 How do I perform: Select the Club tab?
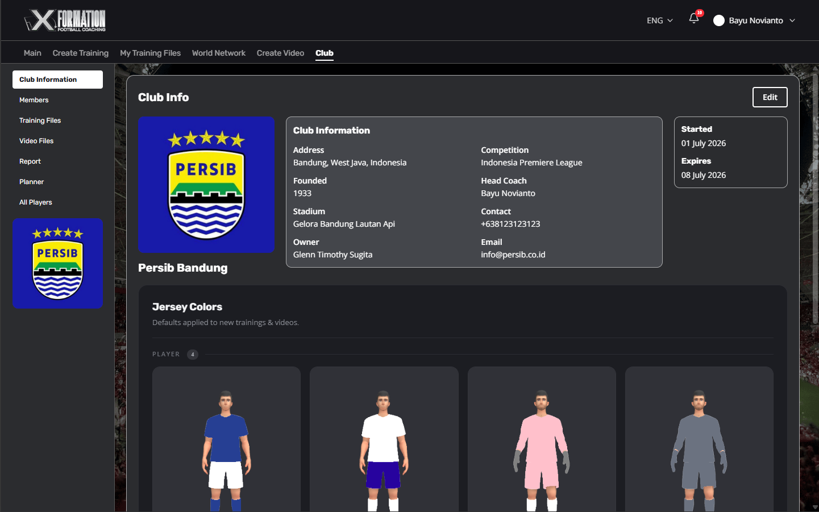(x=325, y=53)
